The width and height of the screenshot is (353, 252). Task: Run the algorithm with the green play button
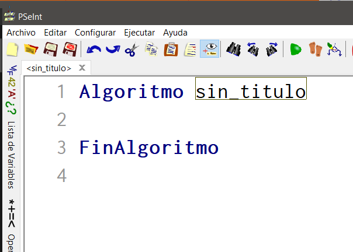(x=296, y=49)
